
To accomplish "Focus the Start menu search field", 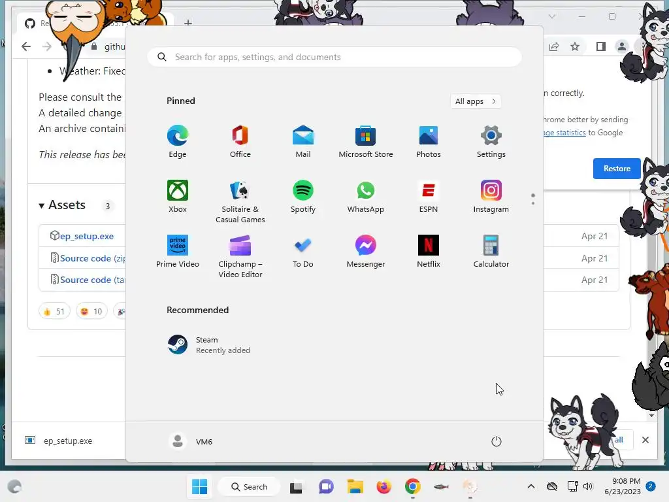I will point(334,58).
